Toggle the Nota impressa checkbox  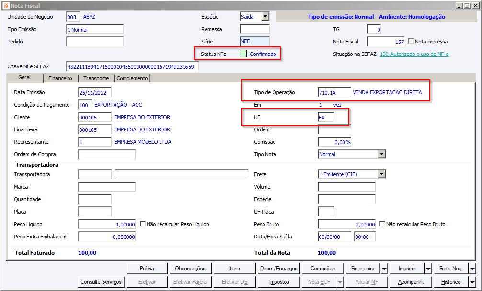coord(411,41)
